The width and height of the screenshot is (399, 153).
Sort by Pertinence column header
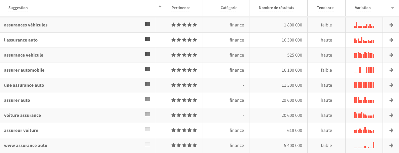point(181,8)
